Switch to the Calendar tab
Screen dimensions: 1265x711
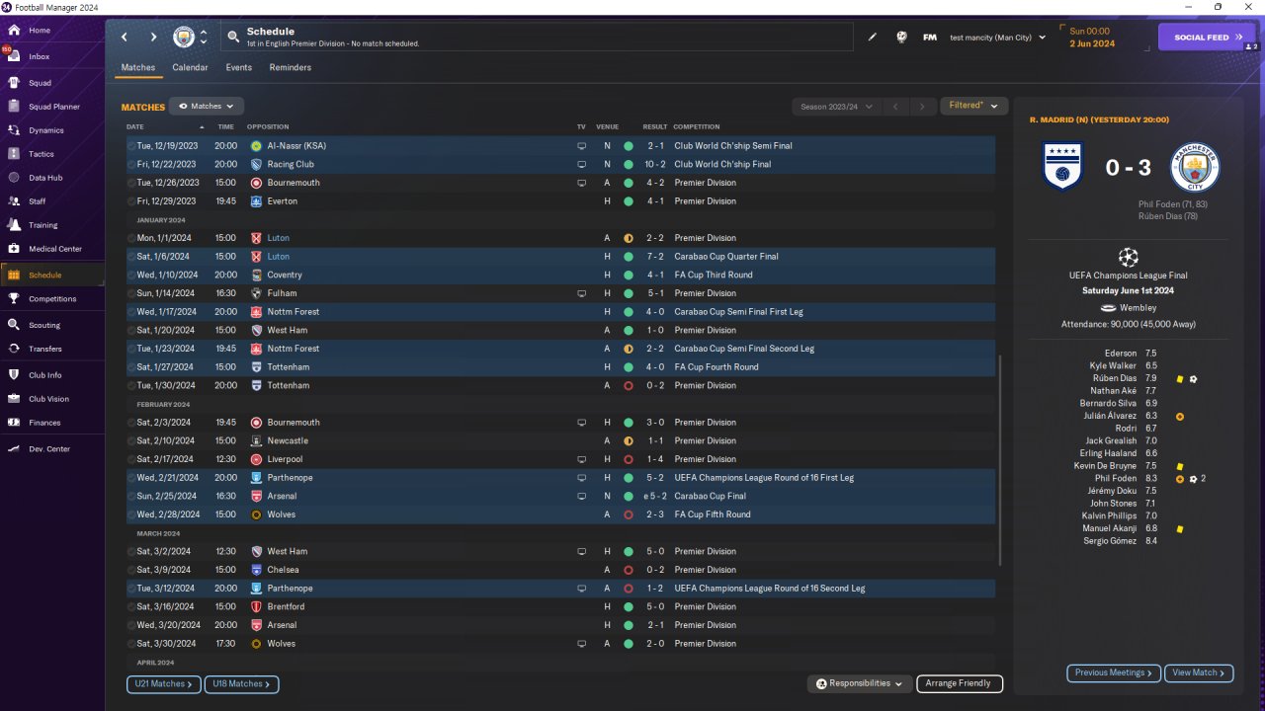point(190,67)
